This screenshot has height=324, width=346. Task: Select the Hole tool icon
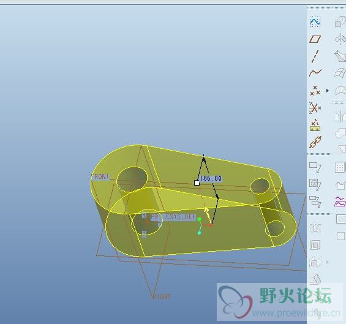(315, 228)
